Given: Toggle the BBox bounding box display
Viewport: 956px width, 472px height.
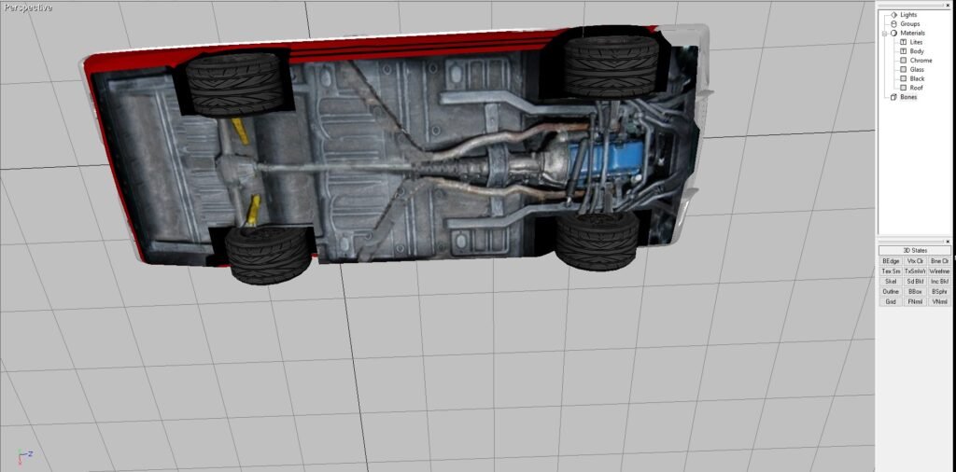Looking at the screenshot, I should [915, 292].
